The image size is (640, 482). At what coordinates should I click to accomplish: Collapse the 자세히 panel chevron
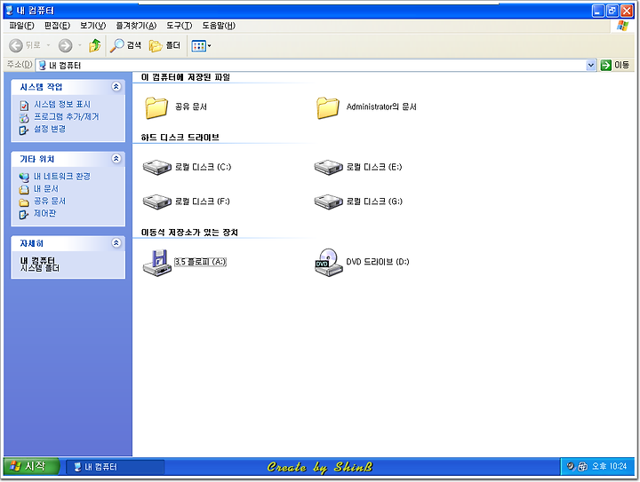coord(116,243)
